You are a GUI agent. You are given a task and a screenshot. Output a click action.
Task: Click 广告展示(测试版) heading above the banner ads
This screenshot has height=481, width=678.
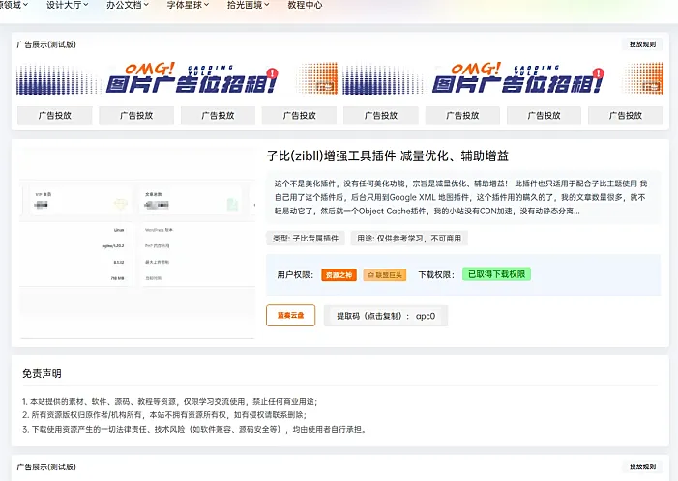[46, 44]
